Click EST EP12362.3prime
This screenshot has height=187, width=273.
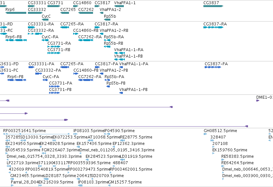click(114, 147)
